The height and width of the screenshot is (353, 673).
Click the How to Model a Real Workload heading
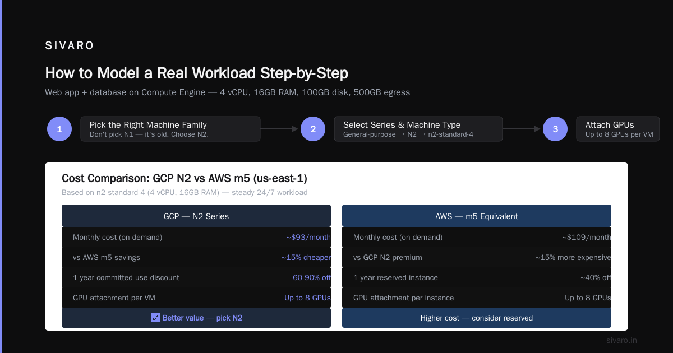coord(196,73)
